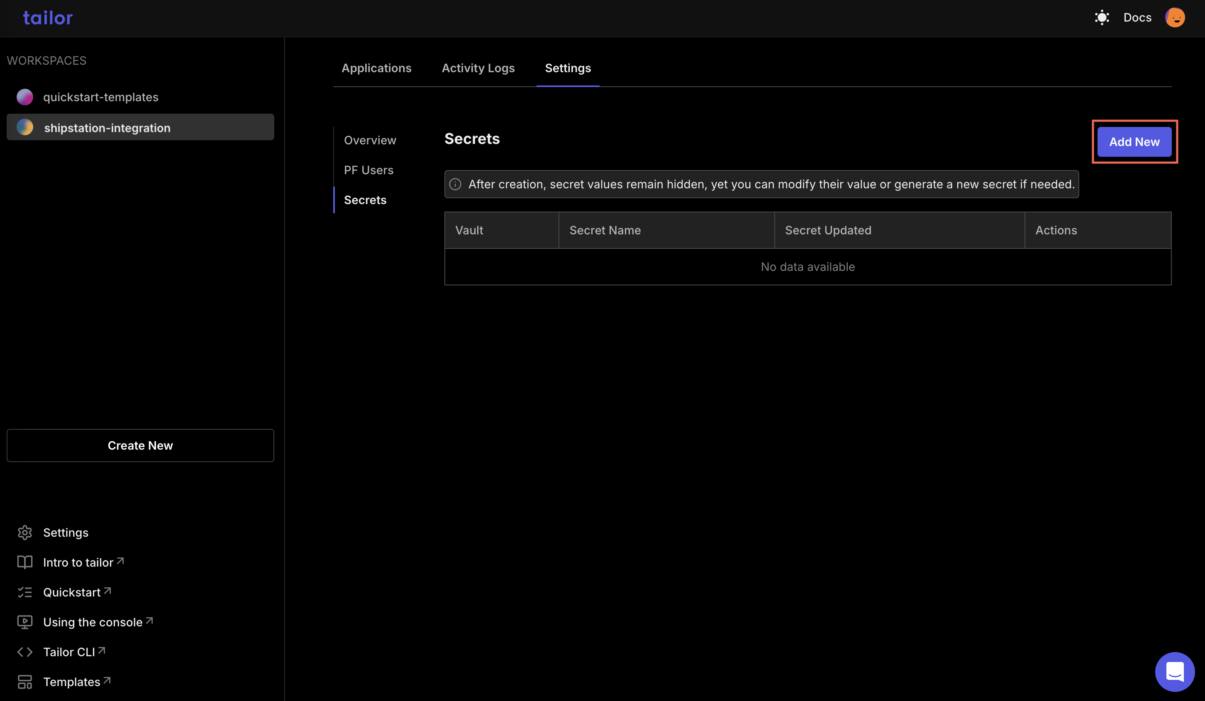The width and height of the screenshot is (1205, 701).
Task: Switch to Activity Logs tab
Action: click(x=478, y=68)
